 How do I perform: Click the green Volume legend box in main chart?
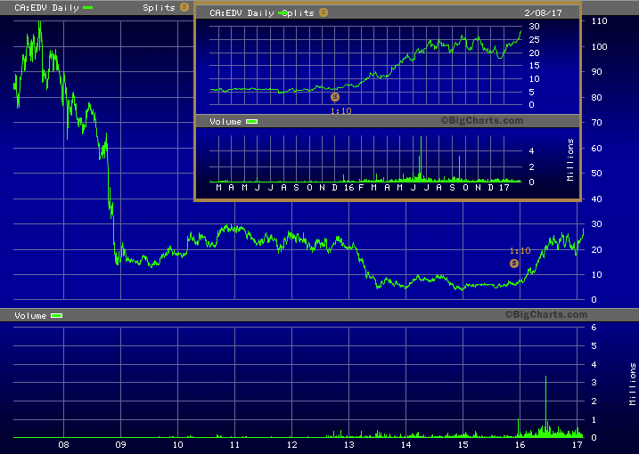click(57, 316)
